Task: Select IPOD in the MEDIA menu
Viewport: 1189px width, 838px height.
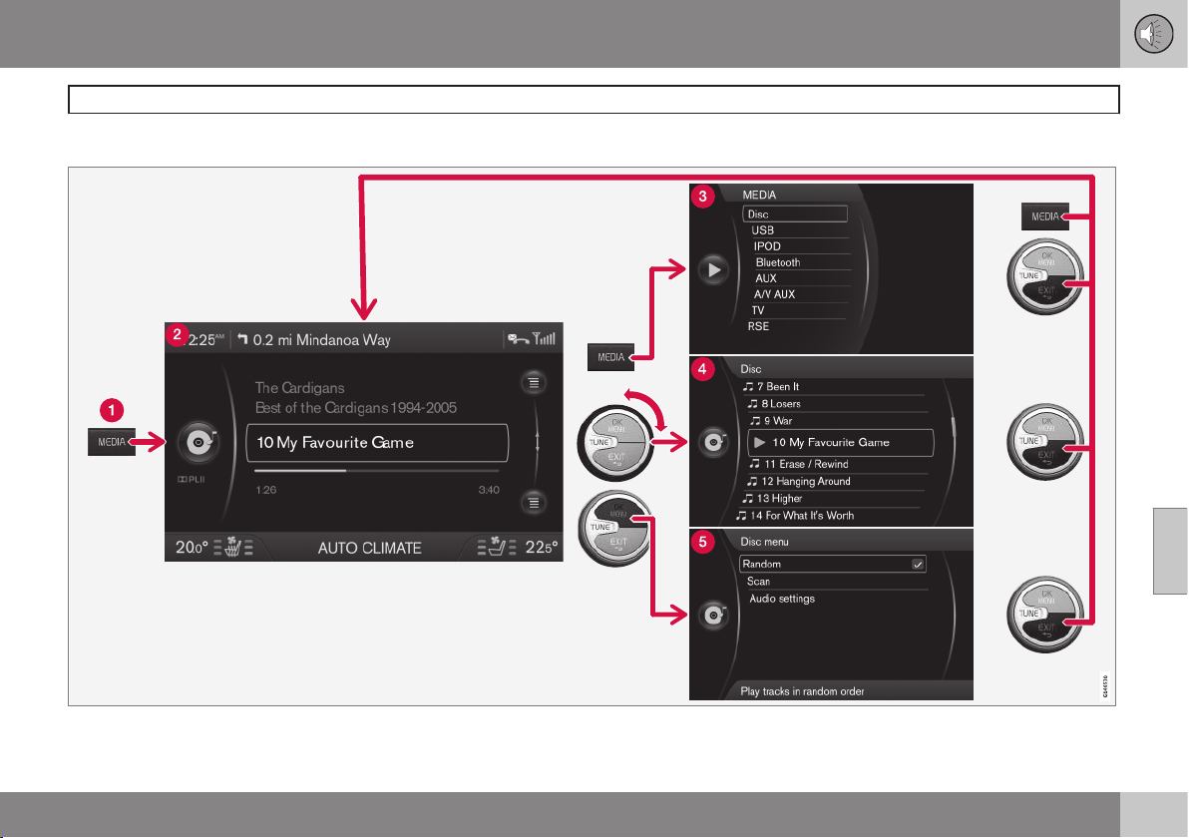Action: tap(767, 246)
